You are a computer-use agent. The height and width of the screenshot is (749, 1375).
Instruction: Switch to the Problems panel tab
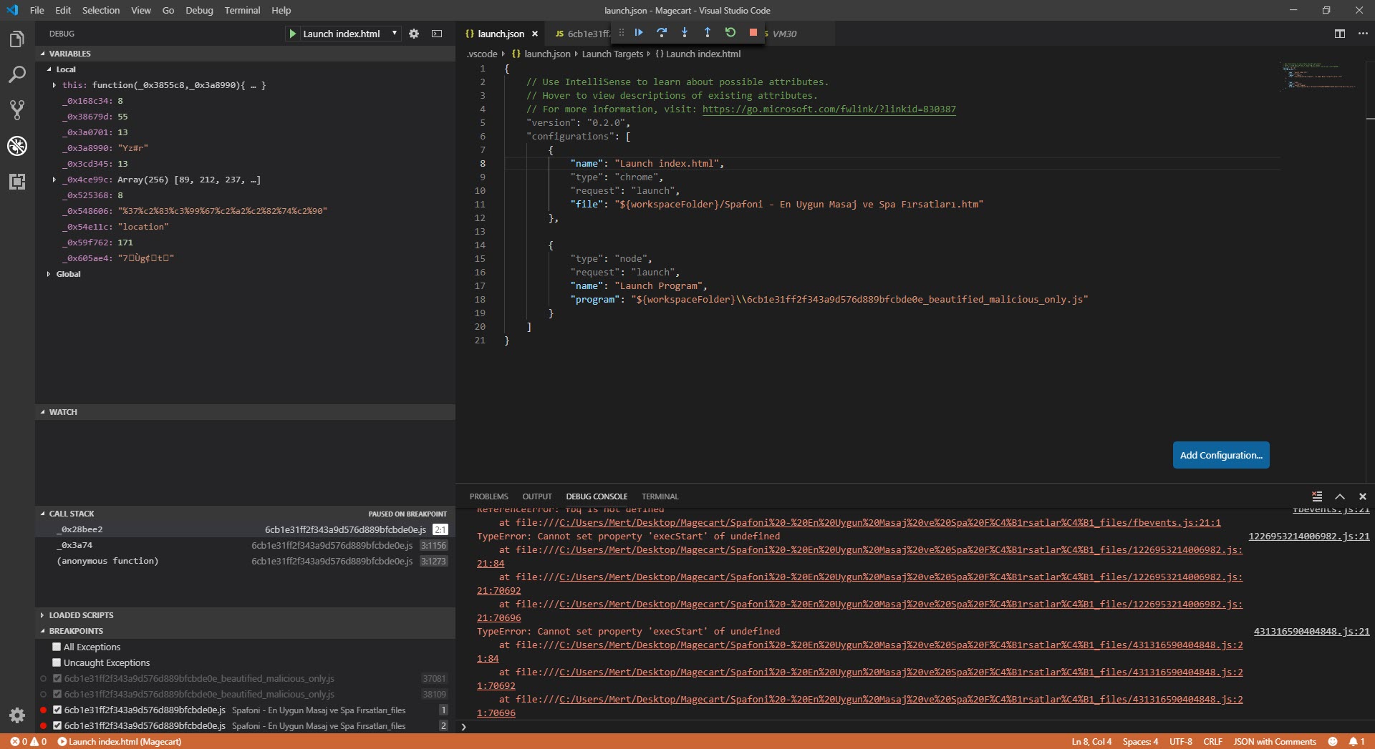(x=489, y=496)
